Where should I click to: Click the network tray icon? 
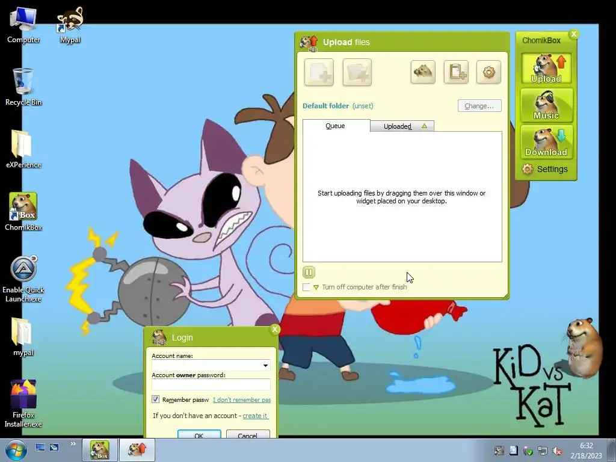point(543,451)
